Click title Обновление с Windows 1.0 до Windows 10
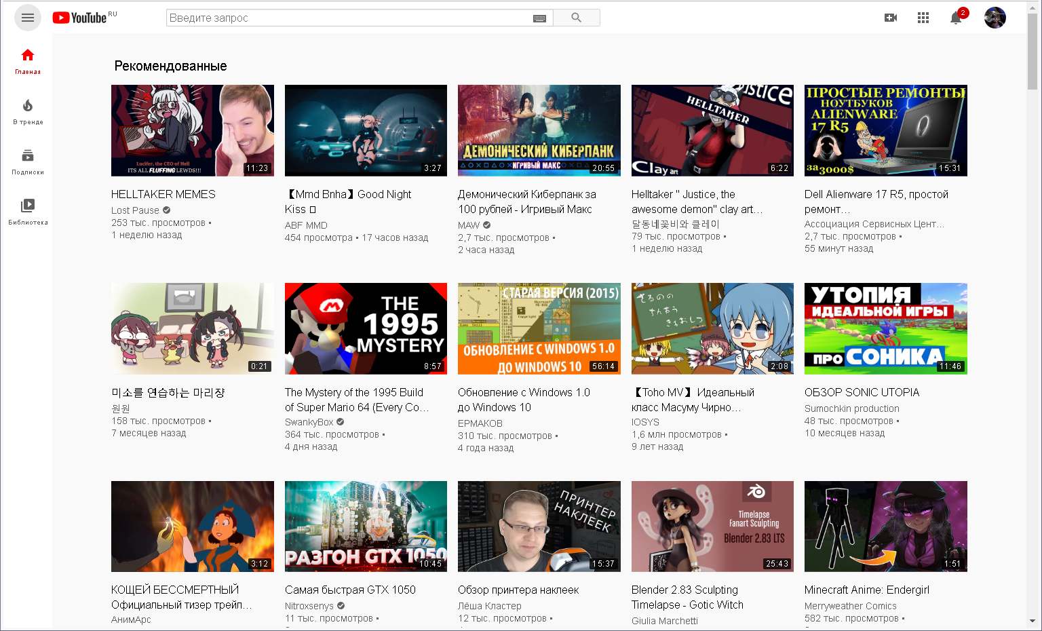The height and width of the screenshot is (631, 1042). click(524, 400)
